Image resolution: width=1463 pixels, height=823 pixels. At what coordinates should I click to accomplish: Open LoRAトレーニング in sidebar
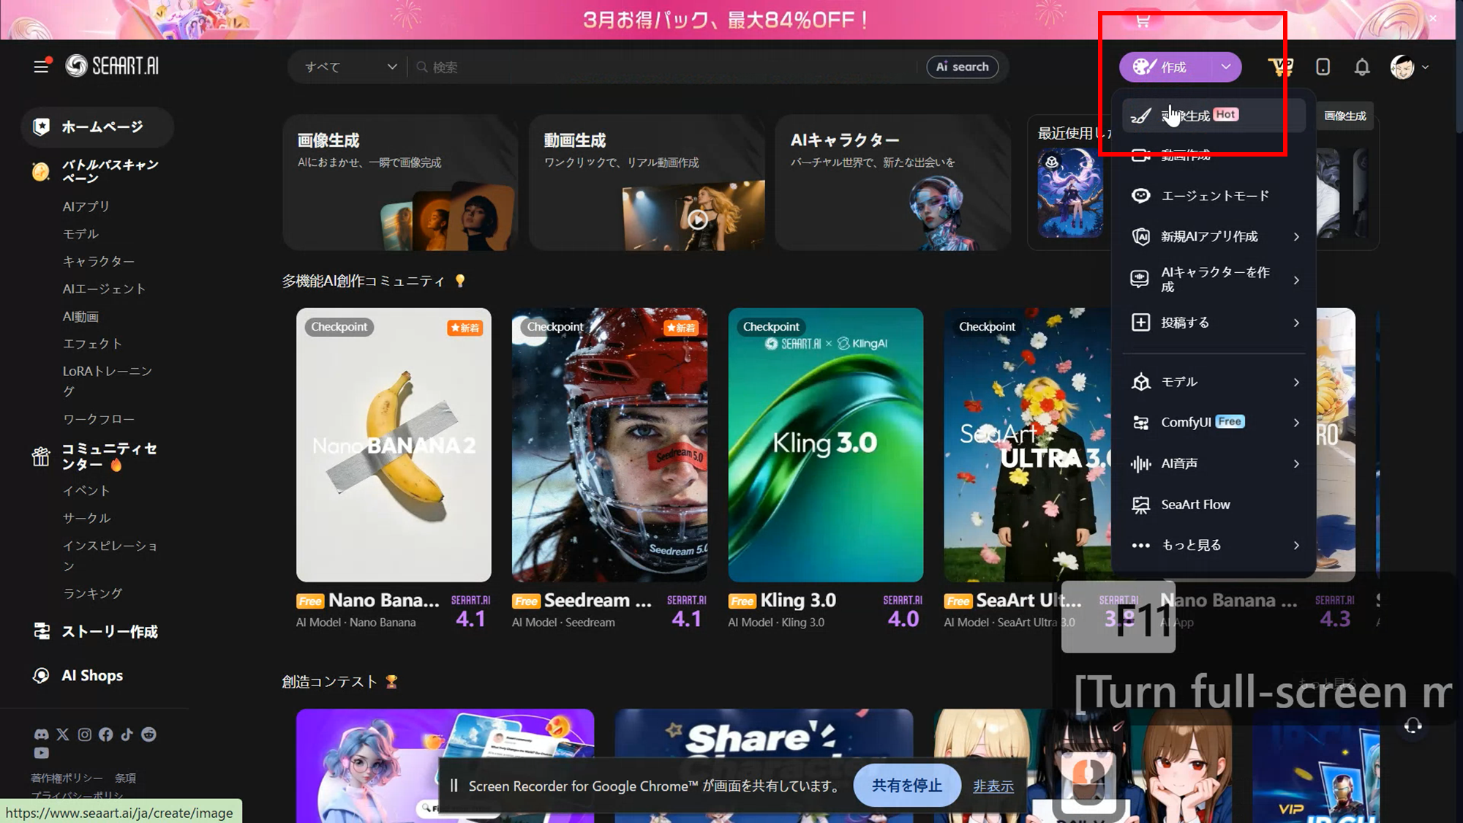click(108, 381)
